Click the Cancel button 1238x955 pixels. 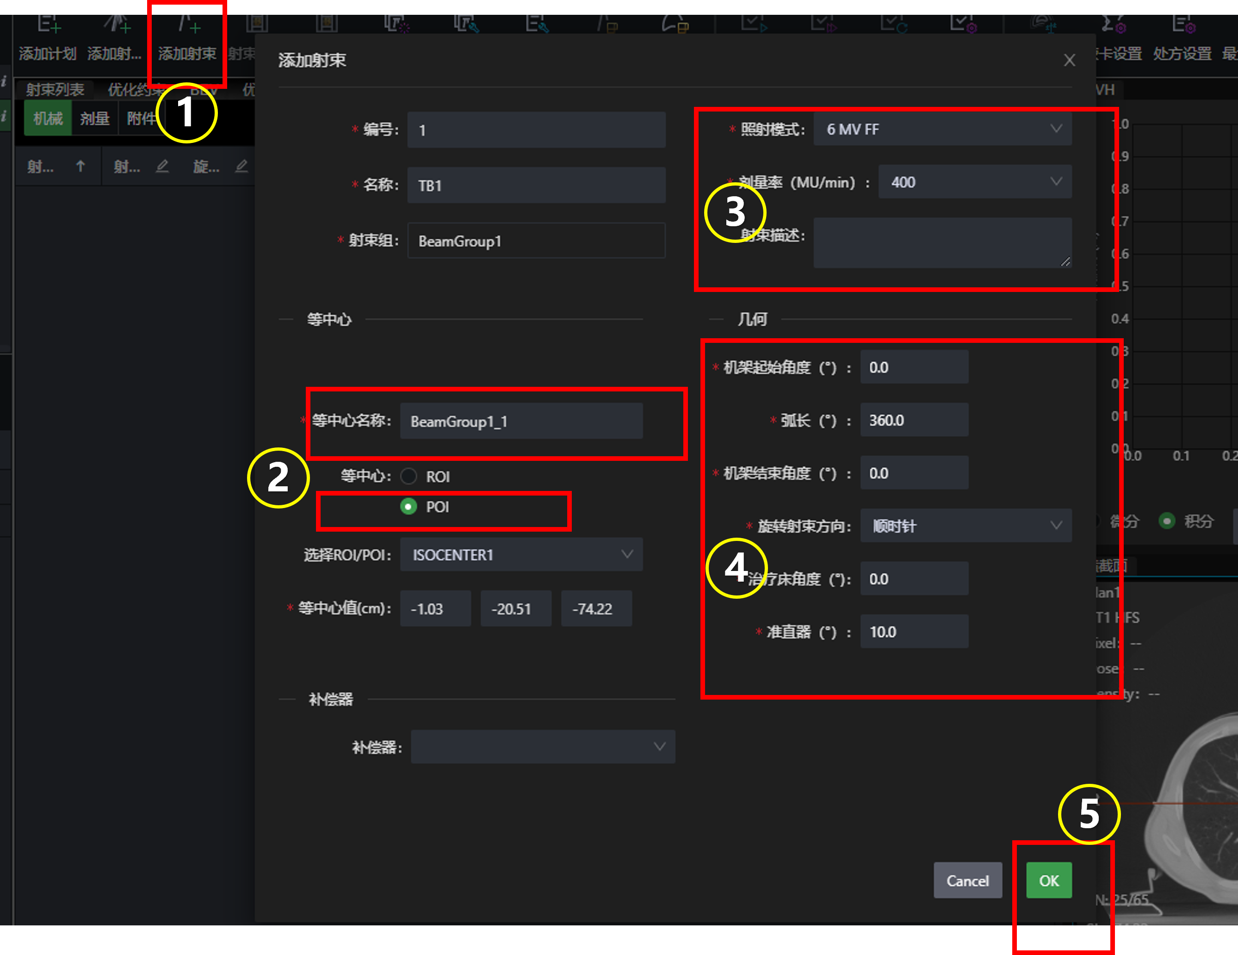(968, 880)
